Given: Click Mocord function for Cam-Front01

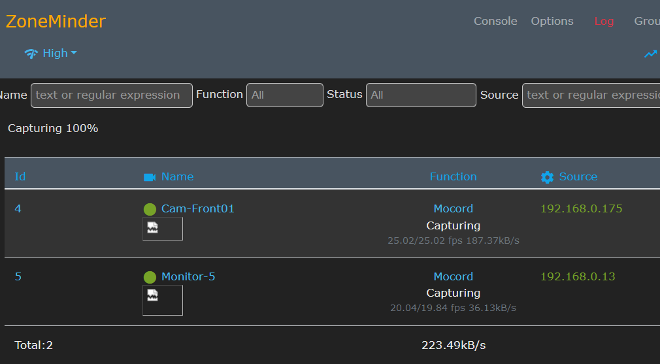Looking at the screenshot, I should coord(454,208).
